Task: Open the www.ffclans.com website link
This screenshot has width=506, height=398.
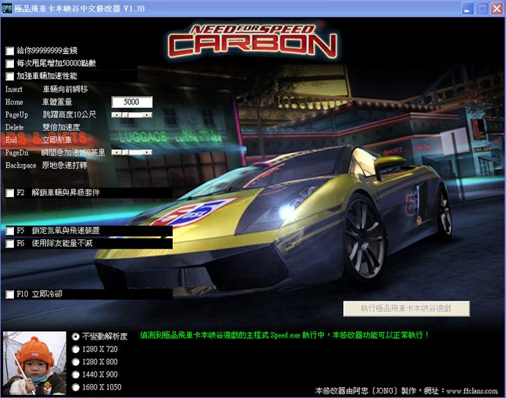Action: tap(471, 391)
